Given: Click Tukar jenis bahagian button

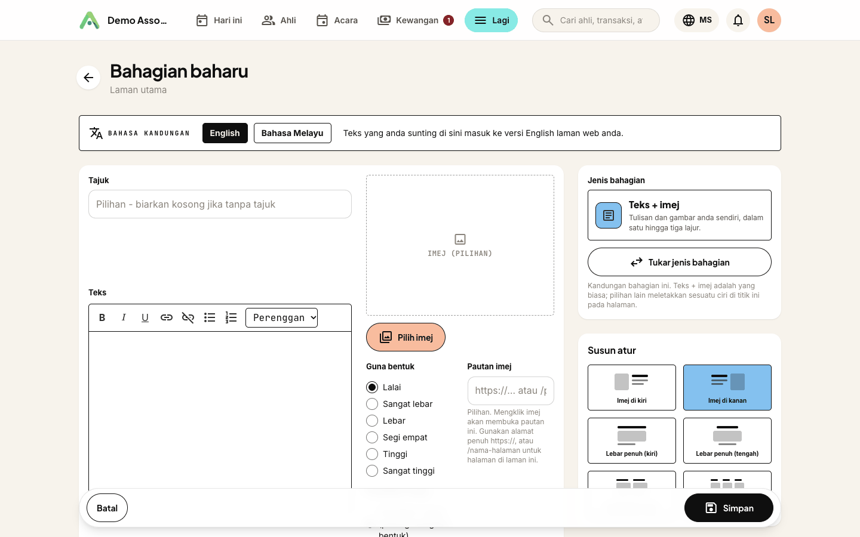Looking at the screenshot, I should 680,262.
